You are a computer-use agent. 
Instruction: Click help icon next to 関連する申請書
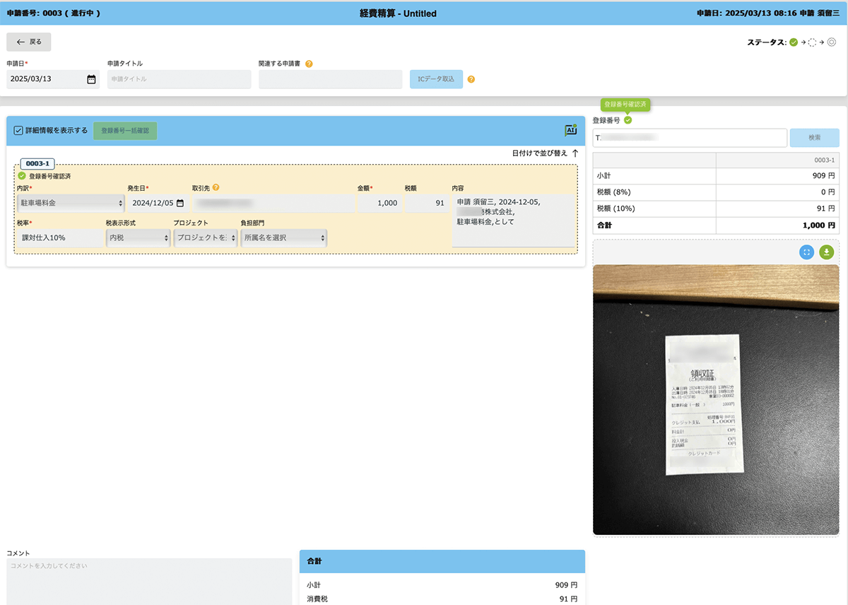click(x=309, y=64)
